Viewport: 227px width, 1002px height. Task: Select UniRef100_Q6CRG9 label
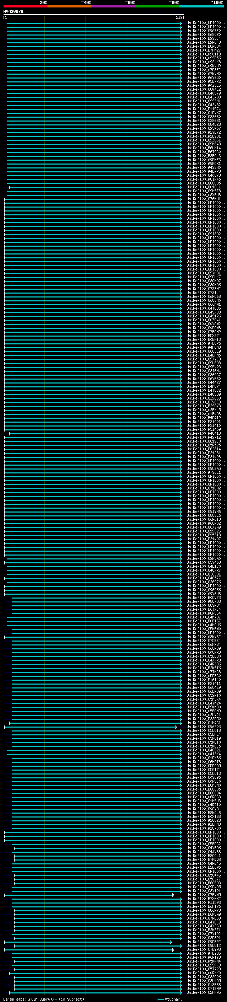click(203, 648)
